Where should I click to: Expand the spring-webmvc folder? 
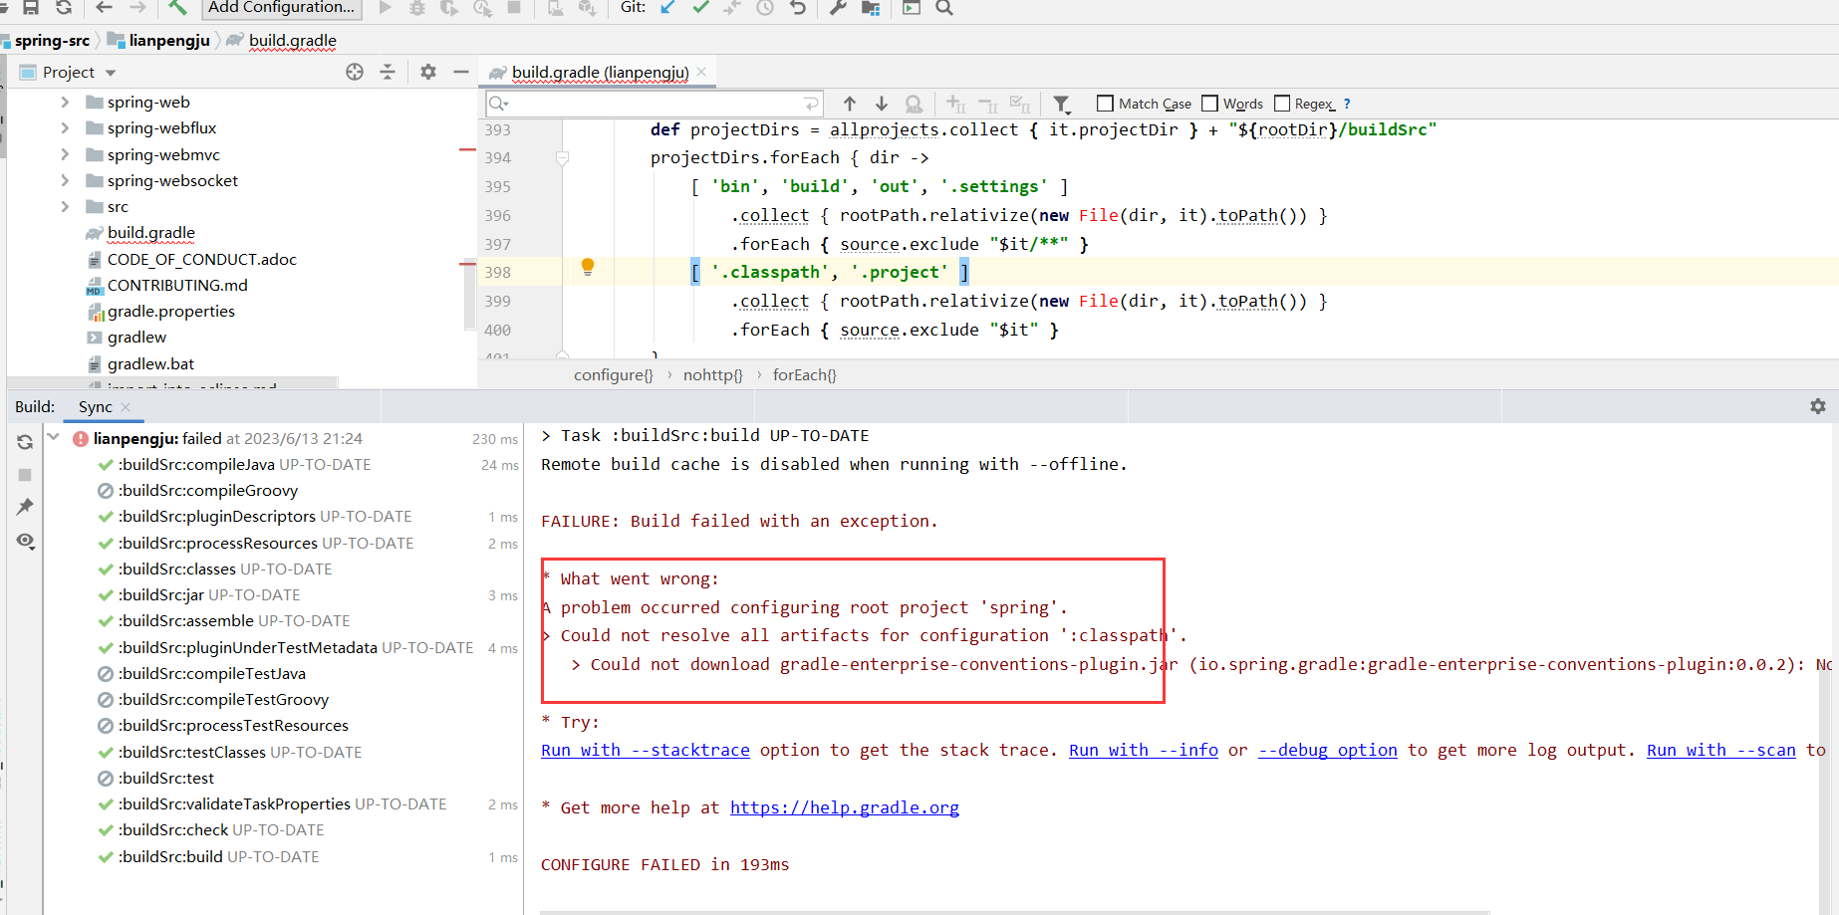click(65, 154)
